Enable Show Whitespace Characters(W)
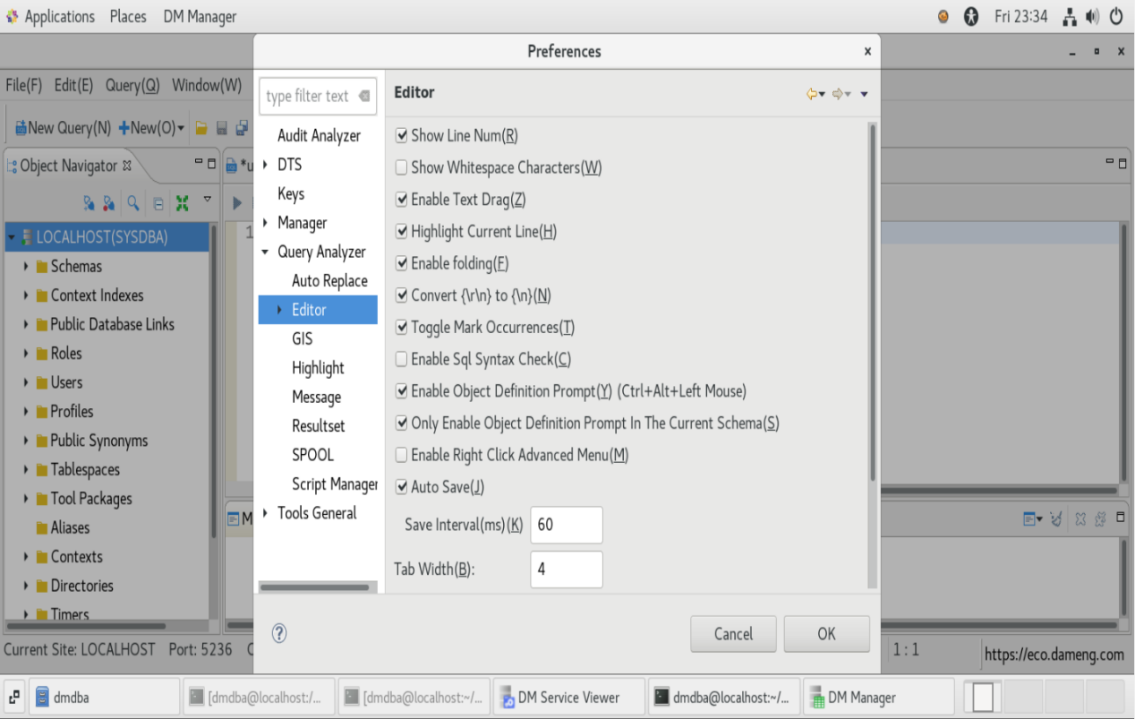This screenshot has width=1135, height=719. (401, 167)
